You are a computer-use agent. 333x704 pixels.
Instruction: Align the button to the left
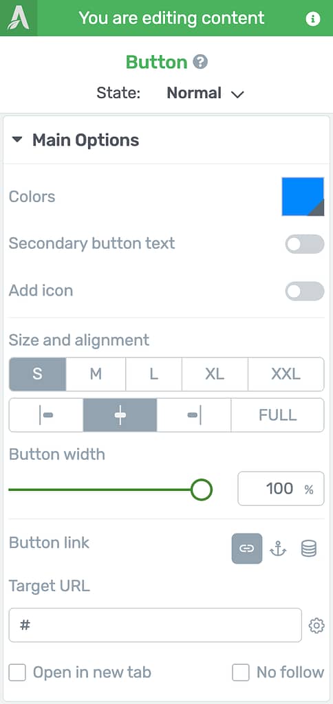(x=46, y=415)
